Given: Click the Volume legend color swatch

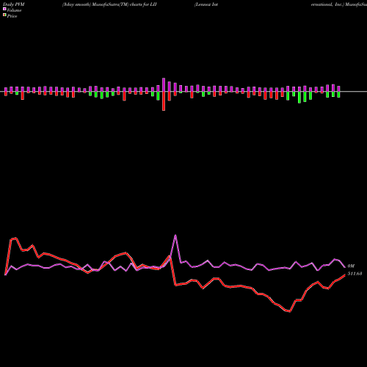Looking at the screenshot, I should pyautogui.click(x=4, y=9).
